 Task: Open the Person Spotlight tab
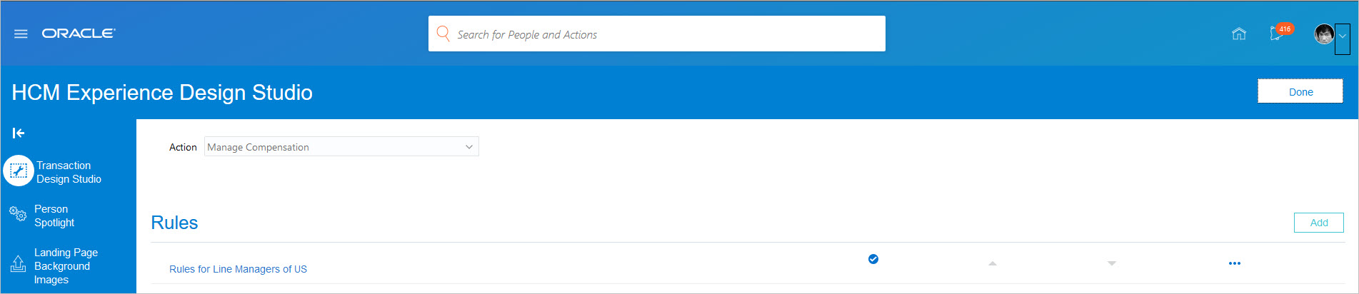[x=54, y=216]
